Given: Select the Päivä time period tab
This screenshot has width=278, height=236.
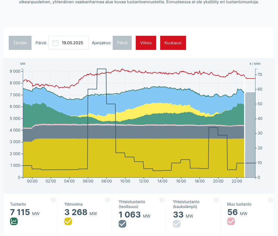Looking at the screenshot, I should (122, 43).
